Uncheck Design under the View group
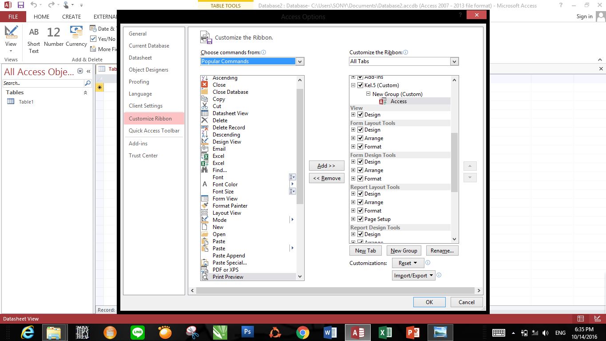This screenshot has height=341, width=606. pyautogui.click(x=360, y=115)
